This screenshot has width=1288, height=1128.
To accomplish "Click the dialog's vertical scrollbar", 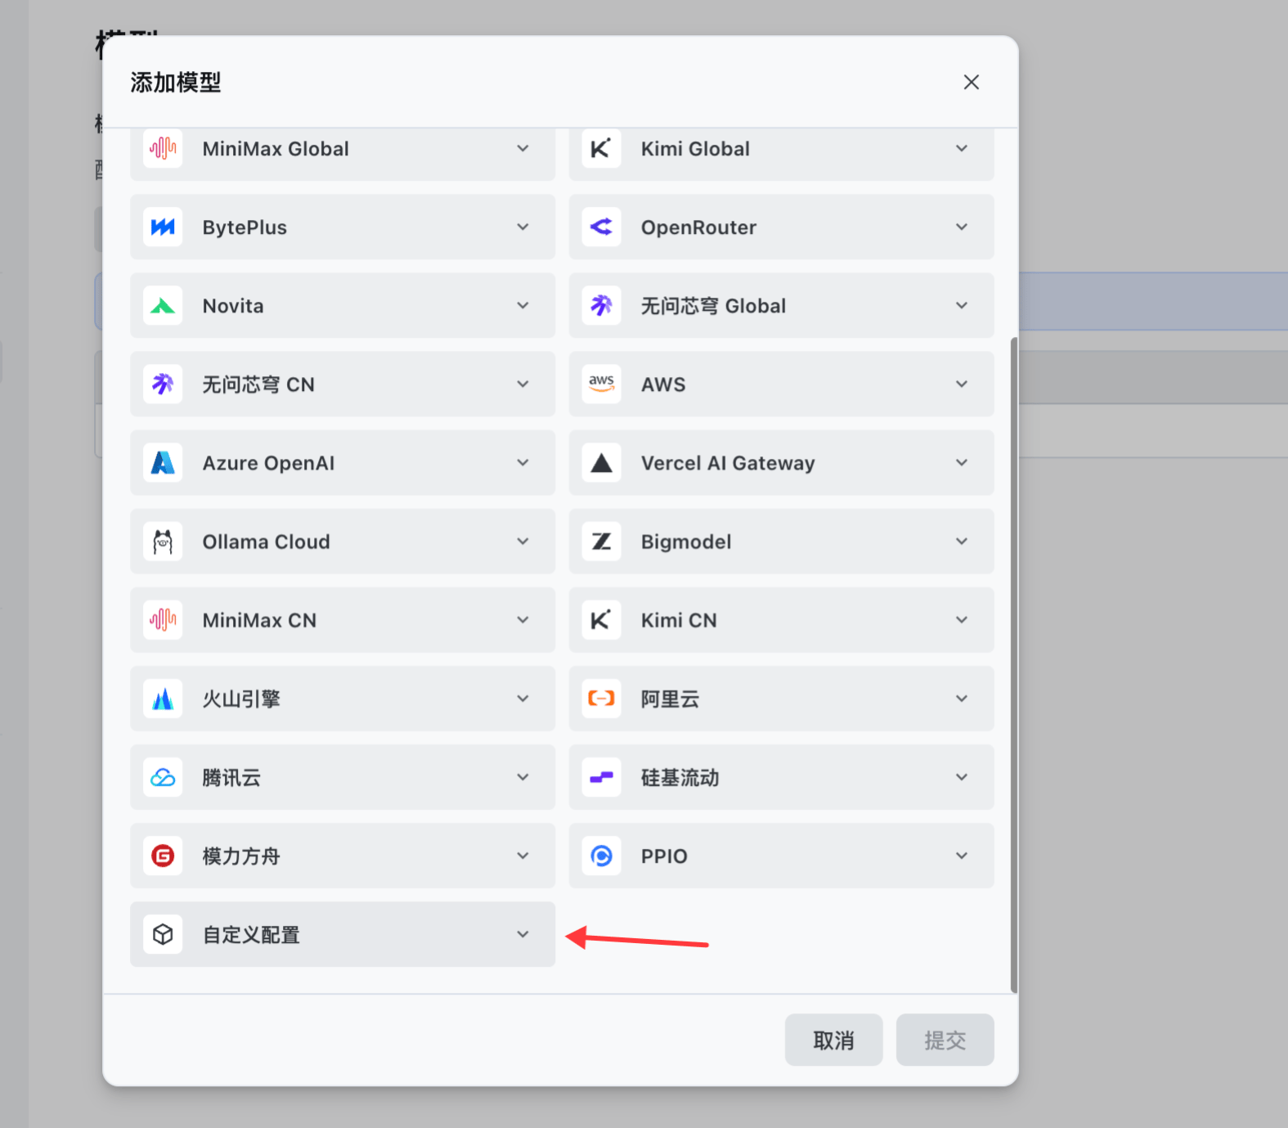I will tap(1014, 664).
